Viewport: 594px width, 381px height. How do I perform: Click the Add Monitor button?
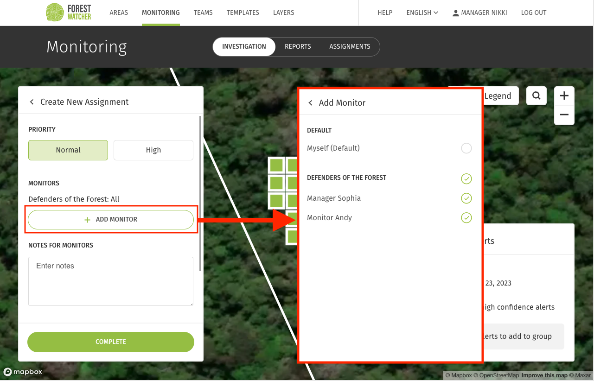111,220
